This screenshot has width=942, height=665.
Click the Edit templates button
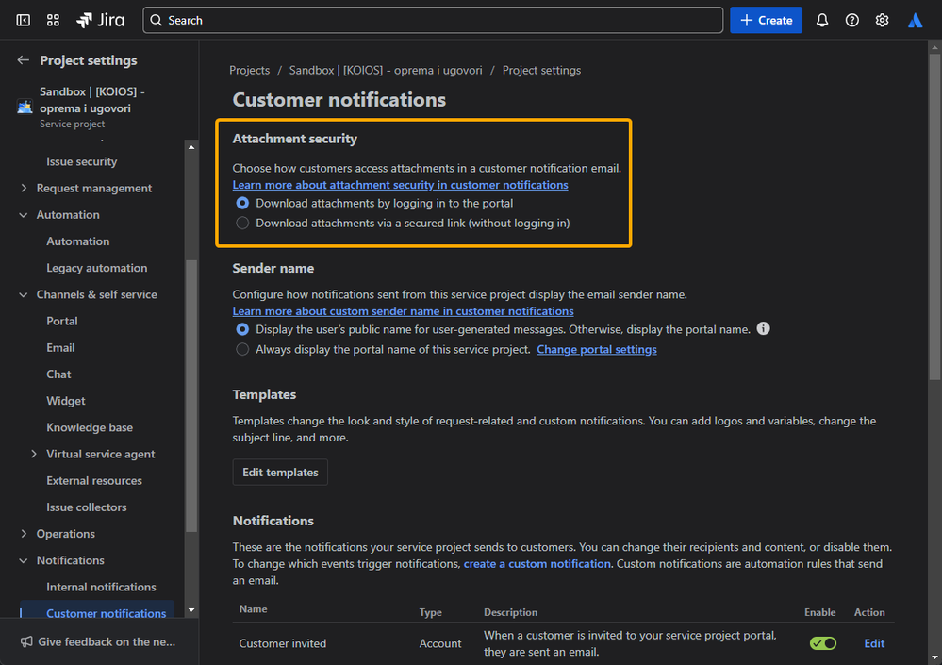[280, 473]
